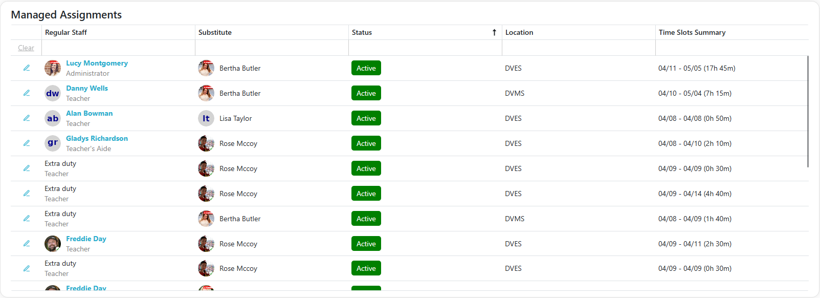
Task: Edit the Extra duty row at DVMS
Action: 27,219
